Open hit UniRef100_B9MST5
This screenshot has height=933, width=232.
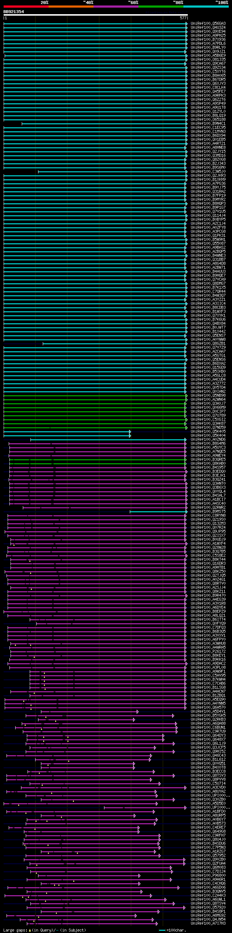(x=208, y=511)
